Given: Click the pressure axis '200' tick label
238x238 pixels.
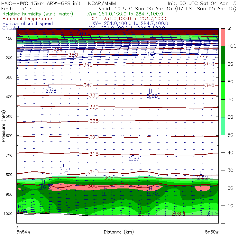Looking at the screenshot, I should click(x=9, y=58).
